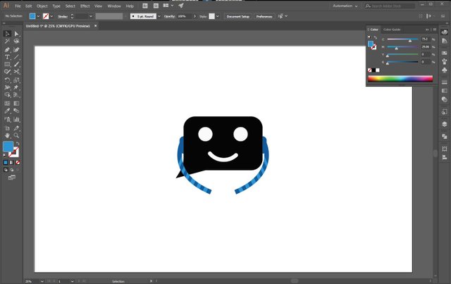Open the Automation workspace dropdown
This screenshot has height=284, width=451.
click(x=345, y=6)
